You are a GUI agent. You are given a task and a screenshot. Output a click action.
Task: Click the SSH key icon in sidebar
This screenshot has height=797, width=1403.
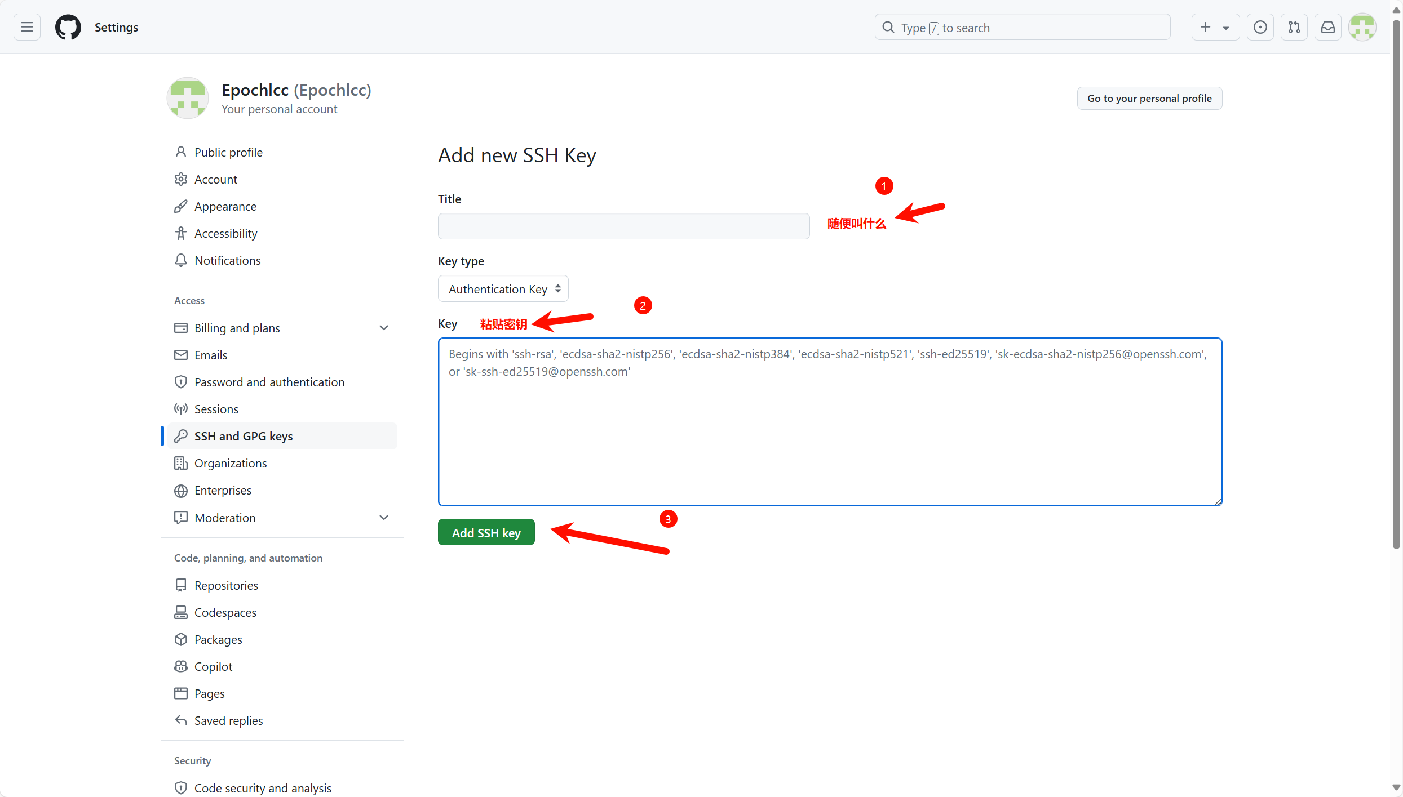pos(180,436)
